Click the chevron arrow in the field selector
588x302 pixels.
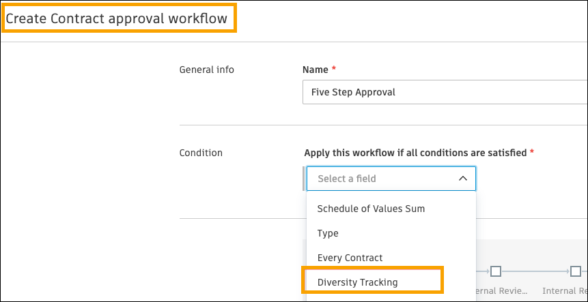462,179
